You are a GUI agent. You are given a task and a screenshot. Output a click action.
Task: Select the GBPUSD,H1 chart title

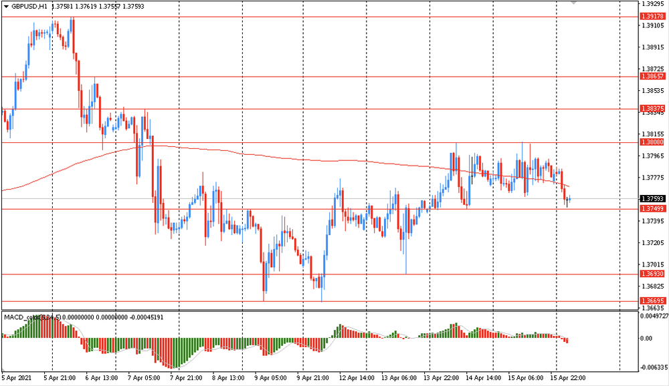click(29, 7)
